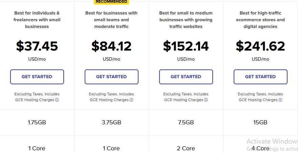Click Get Started for $241.62 plan
Viewport: 298px width, 153px height.
click(x=260, y=77)
